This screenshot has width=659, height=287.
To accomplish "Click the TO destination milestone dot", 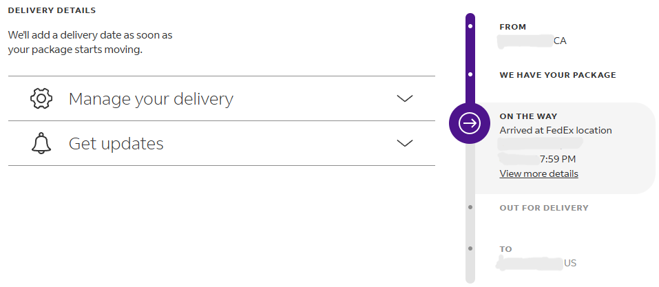I will 470,248.
